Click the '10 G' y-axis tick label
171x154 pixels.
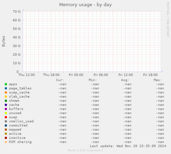(x=17, y=63)
